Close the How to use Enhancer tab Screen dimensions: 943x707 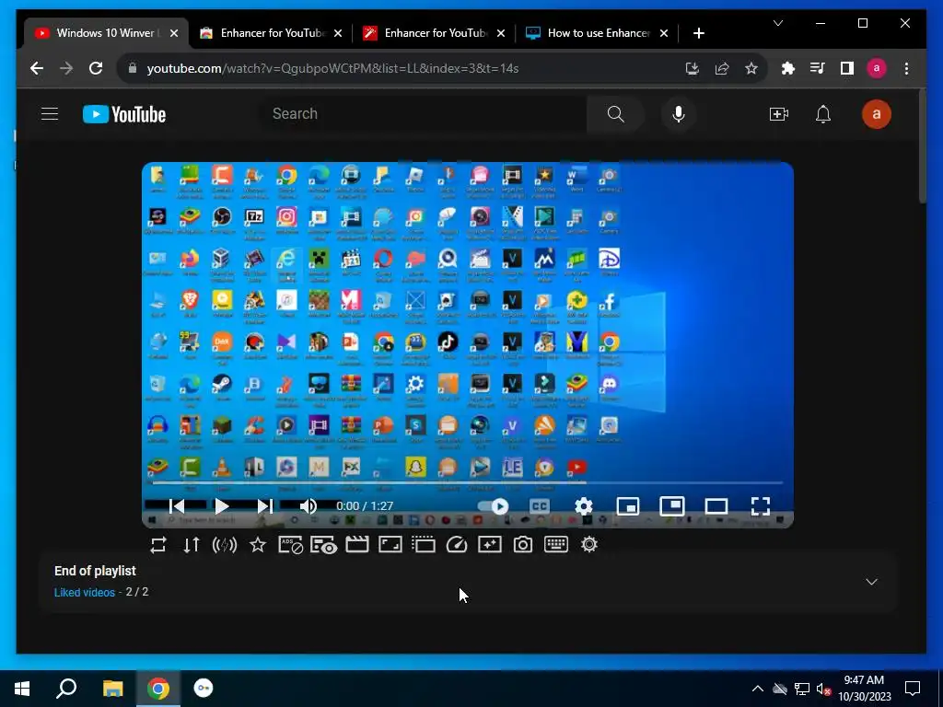point(663,33)
